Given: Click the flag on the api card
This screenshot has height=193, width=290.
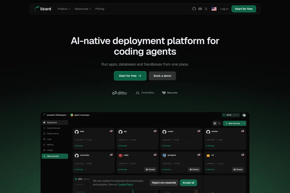Looking at the screenshot, I should pyautogui.click(x=155, y=131).
